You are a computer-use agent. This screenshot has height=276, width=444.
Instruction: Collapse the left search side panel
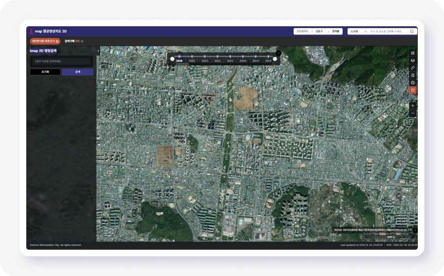(x=98, y=51)
